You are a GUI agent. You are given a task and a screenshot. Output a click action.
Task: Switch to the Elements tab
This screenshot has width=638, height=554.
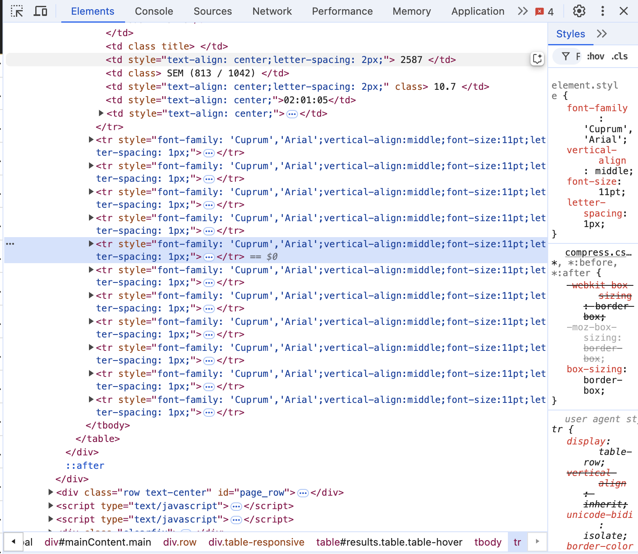pyautogui.click(x=93, y=11)
